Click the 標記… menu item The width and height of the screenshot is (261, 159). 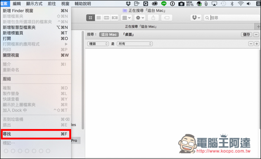tap(36, 143)
